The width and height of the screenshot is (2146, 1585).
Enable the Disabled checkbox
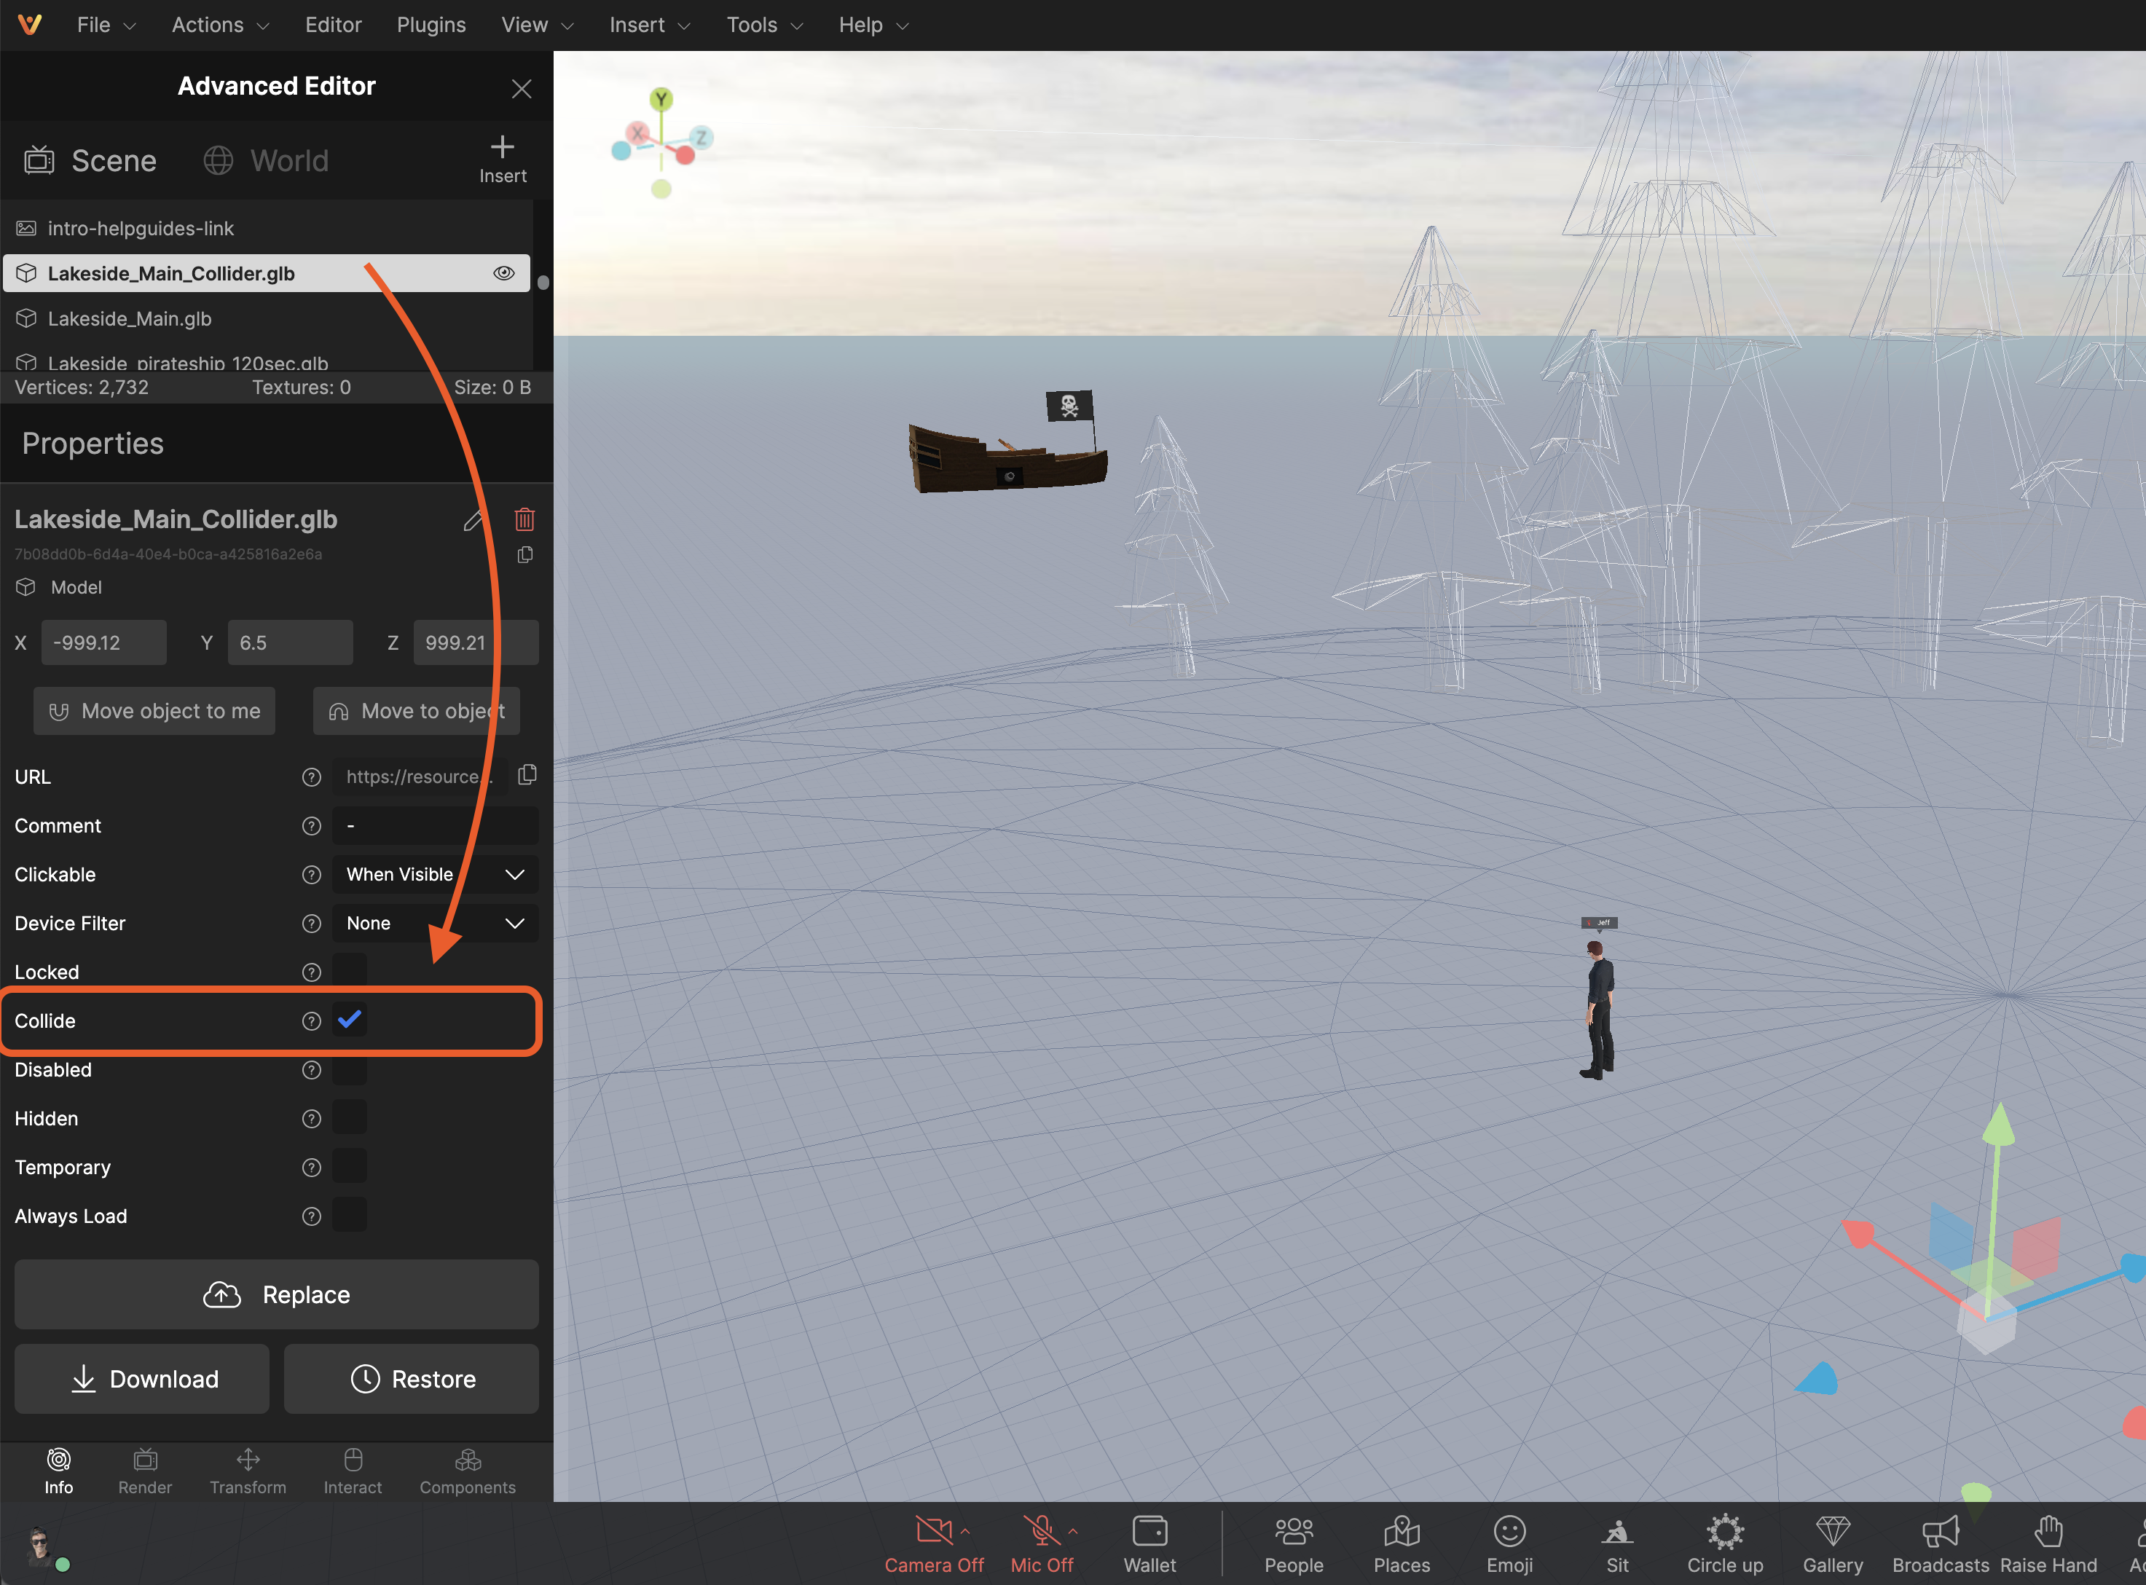click(x=349, y=1069)
